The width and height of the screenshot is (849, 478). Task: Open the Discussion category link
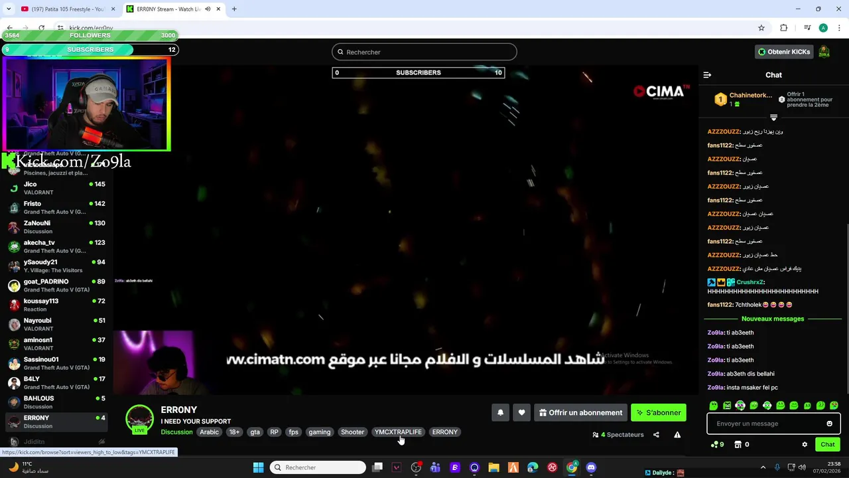click(176, 432)
